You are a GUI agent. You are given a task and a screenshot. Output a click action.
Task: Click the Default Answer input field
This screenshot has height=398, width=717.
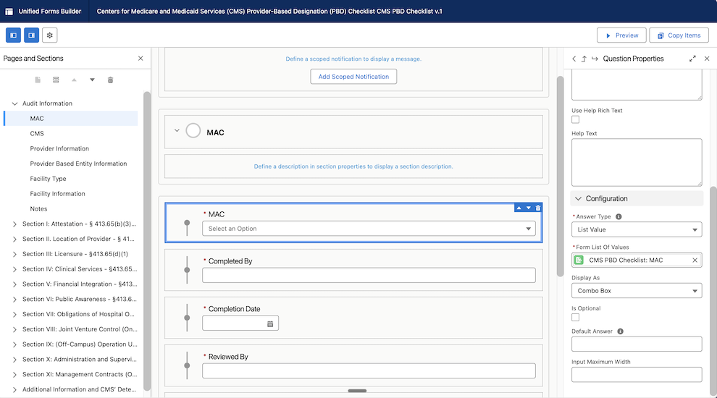pyautogui.click(x=637, y=344)
